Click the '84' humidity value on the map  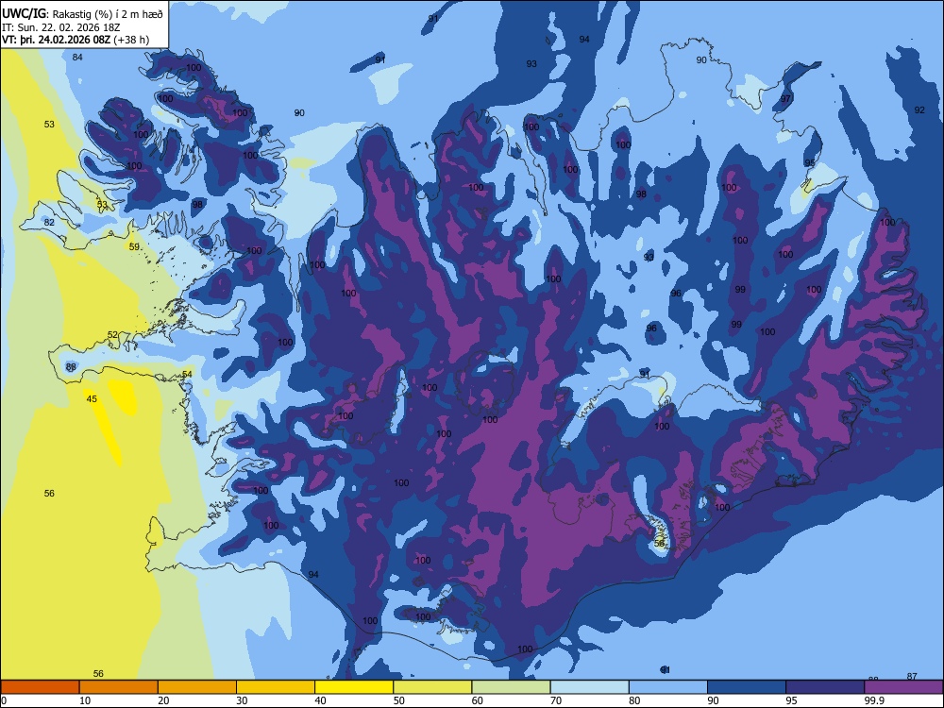click(77, 58)
